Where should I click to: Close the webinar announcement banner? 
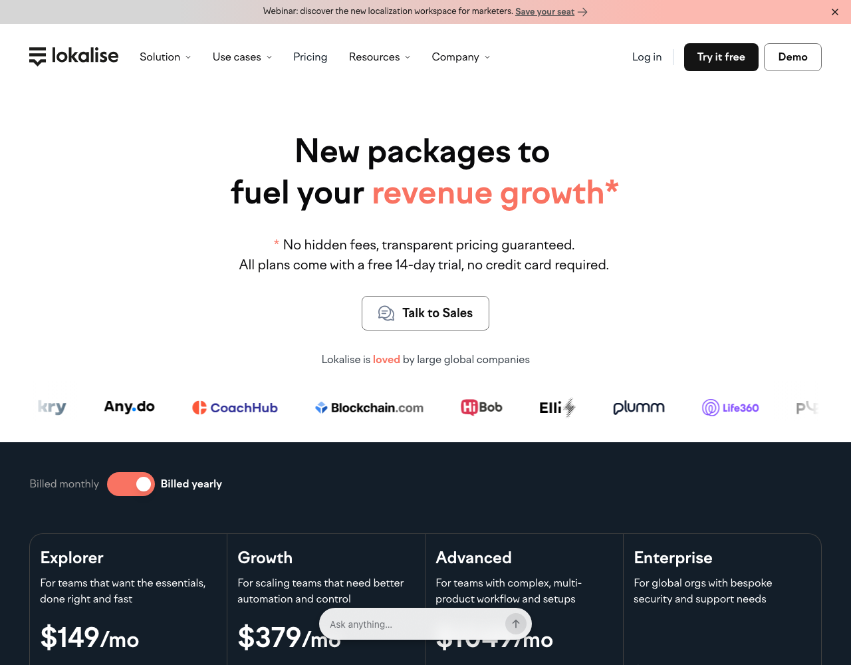click(x=835, y=12)
